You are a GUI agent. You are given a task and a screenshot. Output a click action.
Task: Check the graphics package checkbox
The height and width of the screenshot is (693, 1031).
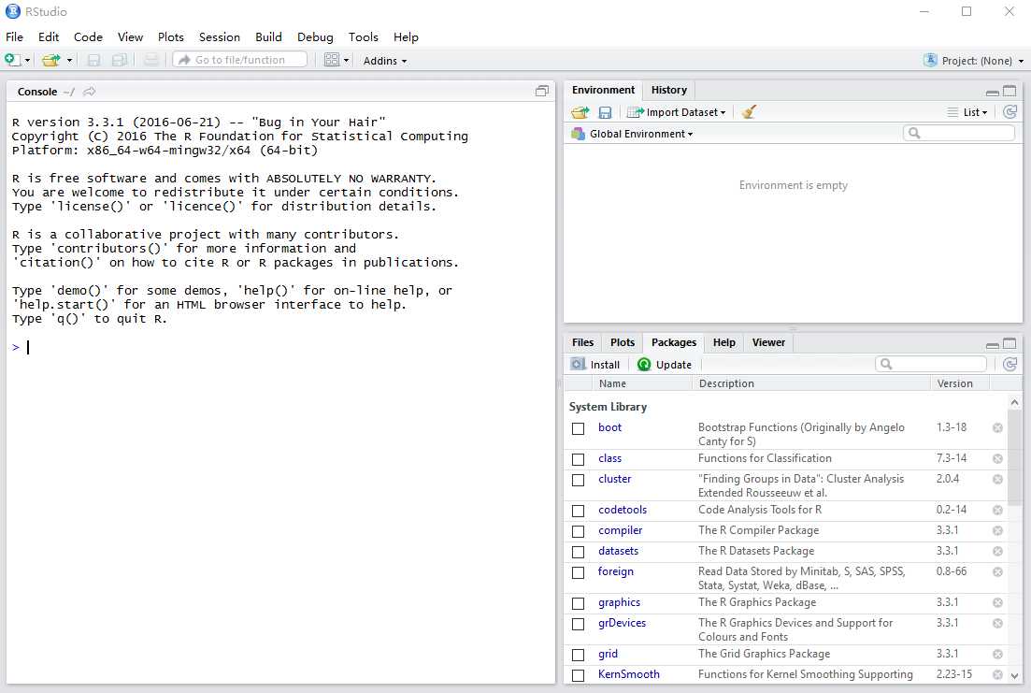coord(578,603)
